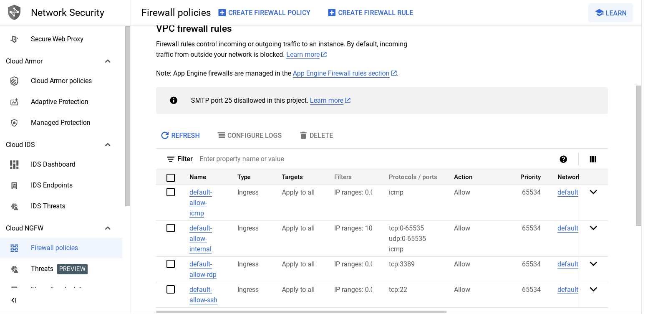This screenshot has height=314, width=648.
Task: Click the IDS Dashboard icon
Action: 14,165
